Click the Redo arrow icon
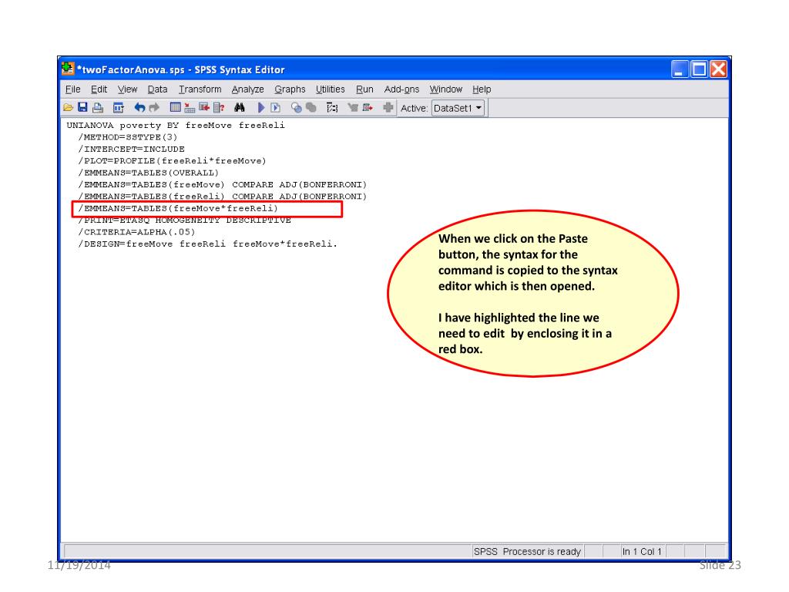The height and width of the screenshot is (592, 789). (154, 108)
